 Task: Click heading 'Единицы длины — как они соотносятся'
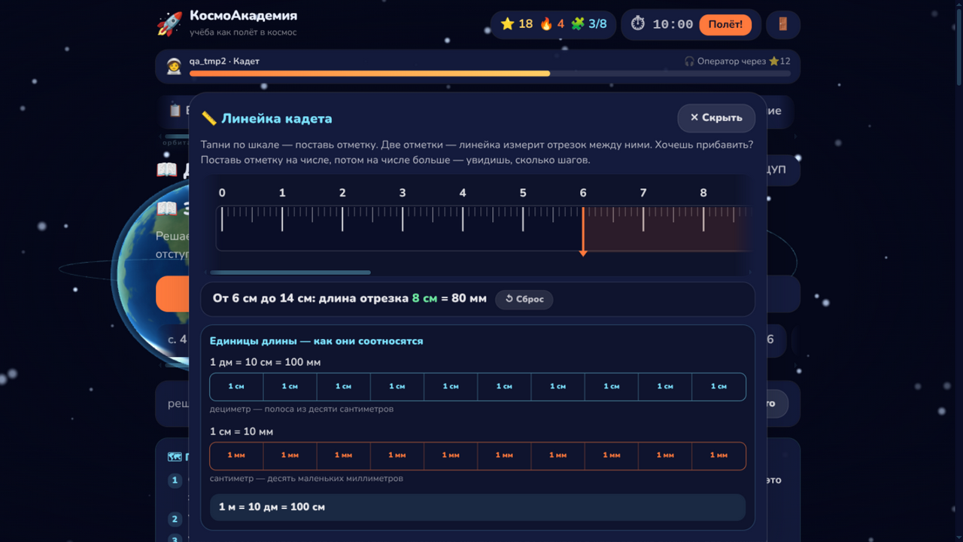pos(316,341)
